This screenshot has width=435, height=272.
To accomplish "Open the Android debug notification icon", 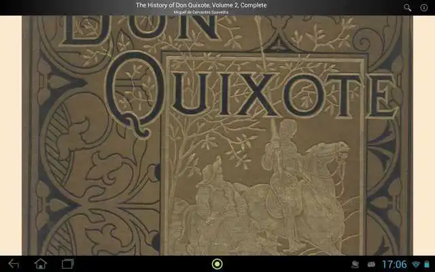I will coord(371,265).
